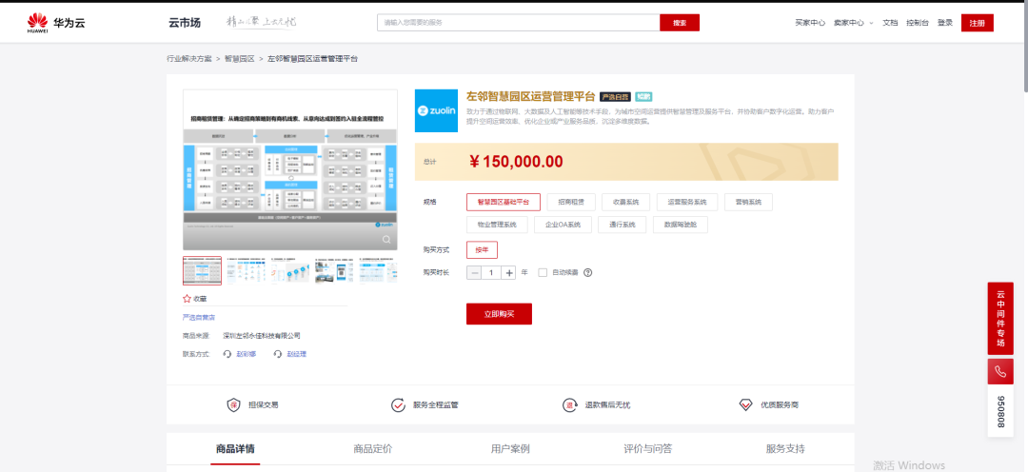Select the 招商租赁 specification option
This screenshot has width=1028, height=472.
coord(576,202)
